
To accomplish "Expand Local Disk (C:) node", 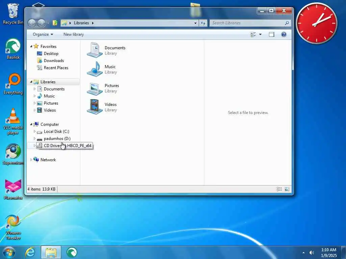I will click(34, 131).
